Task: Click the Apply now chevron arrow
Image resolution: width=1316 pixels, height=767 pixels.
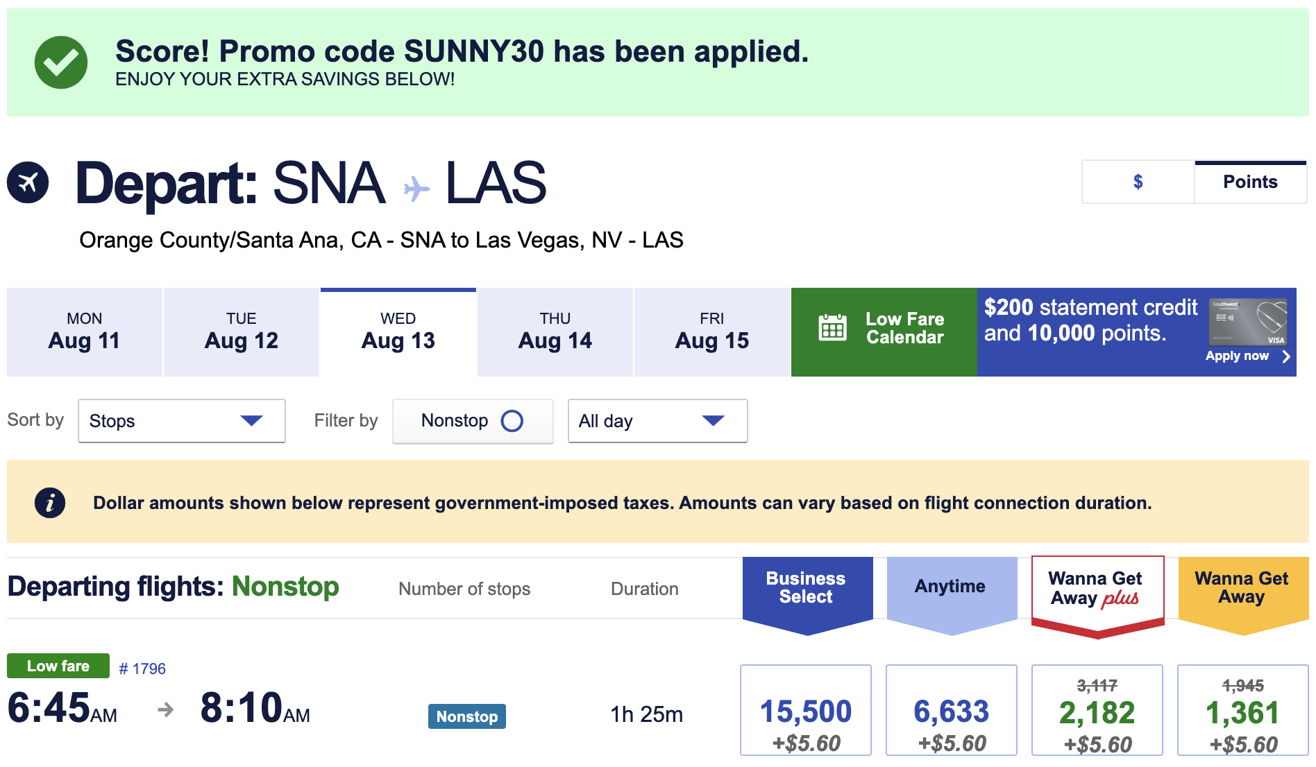Action: [x=1286, y=356]
